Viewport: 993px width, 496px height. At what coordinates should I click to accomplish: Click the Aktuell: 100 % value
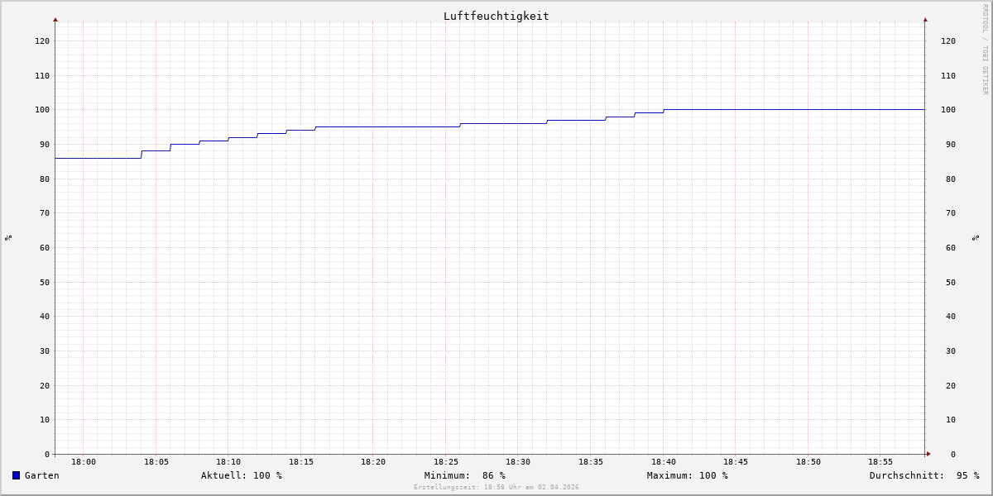[241, 475]
